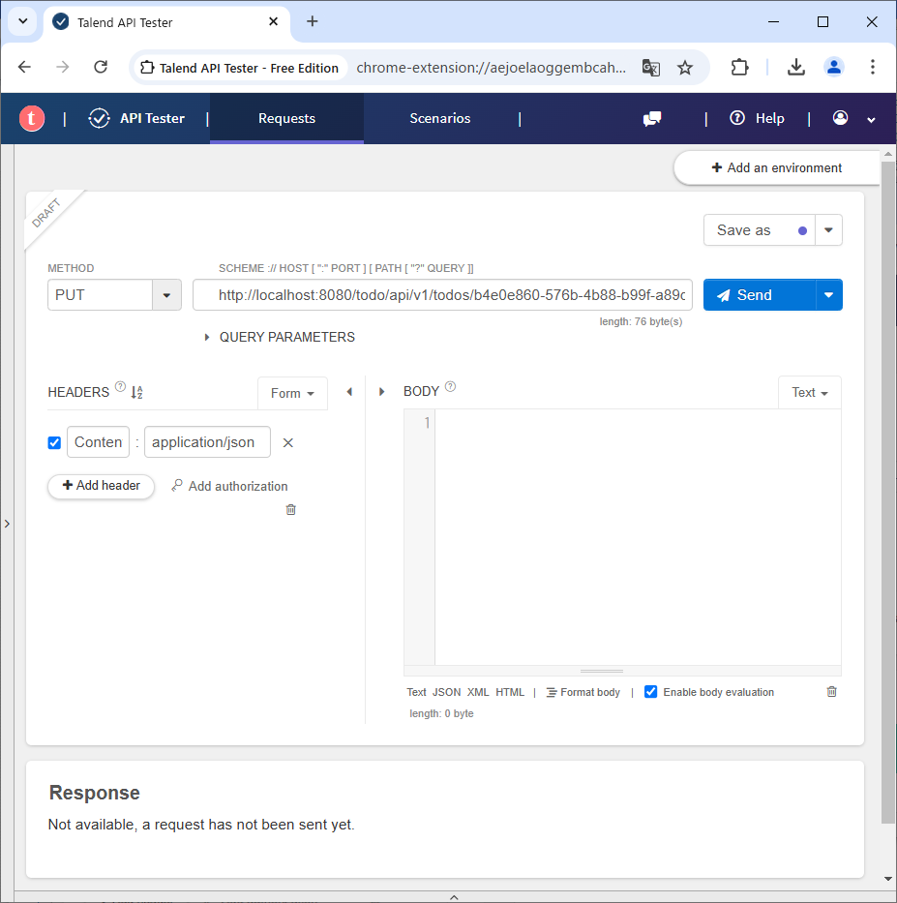This screenshot has width=897, height=903.
Task: Bookmark this page with the star icon
Action: pyautogui.click(x=685, y=67)
